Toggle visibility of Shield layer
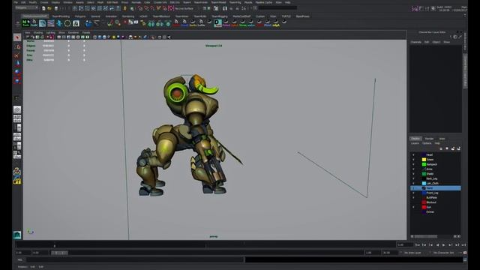 click(x=413, y=174)
